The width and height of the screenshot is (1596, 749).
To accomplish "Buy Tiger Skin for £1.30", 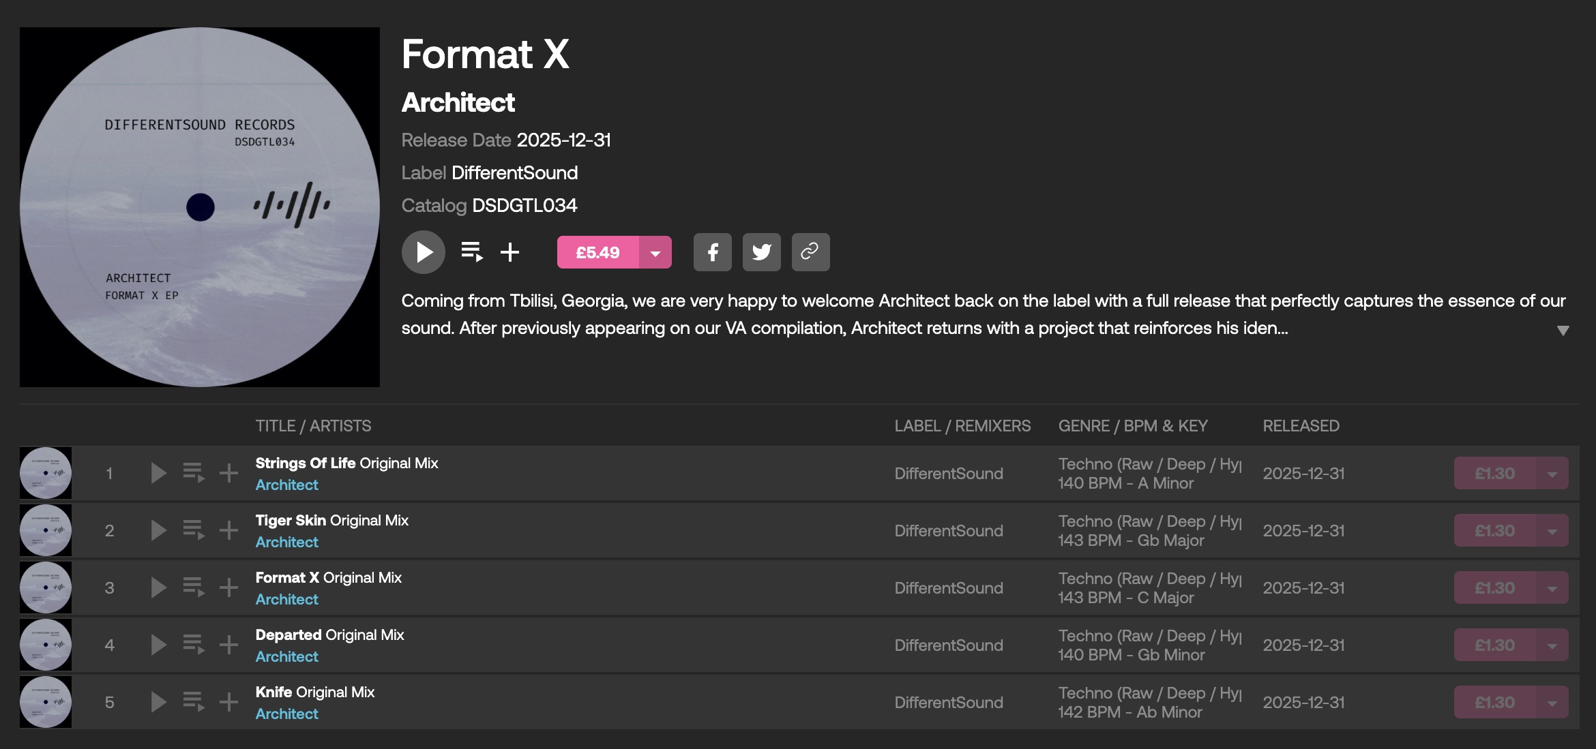I will tap(1494, 531).
